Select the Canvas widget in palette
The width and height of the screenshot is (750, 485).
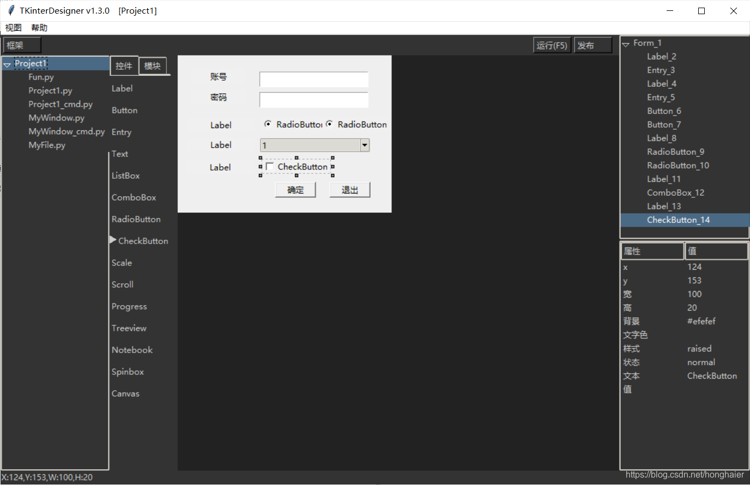tap(126, 393)
